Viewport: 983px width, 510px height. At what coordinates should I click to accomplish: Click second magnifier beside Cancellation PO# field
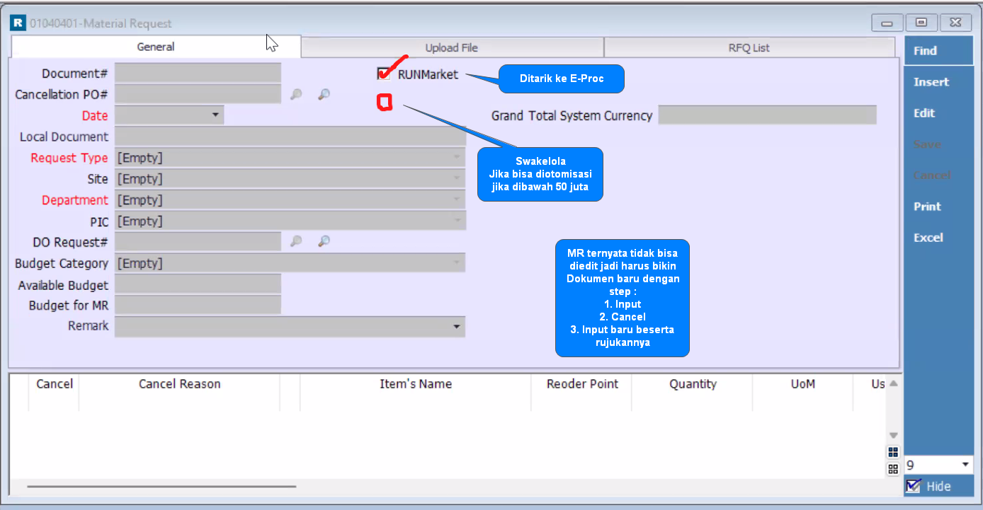(324, 94)
